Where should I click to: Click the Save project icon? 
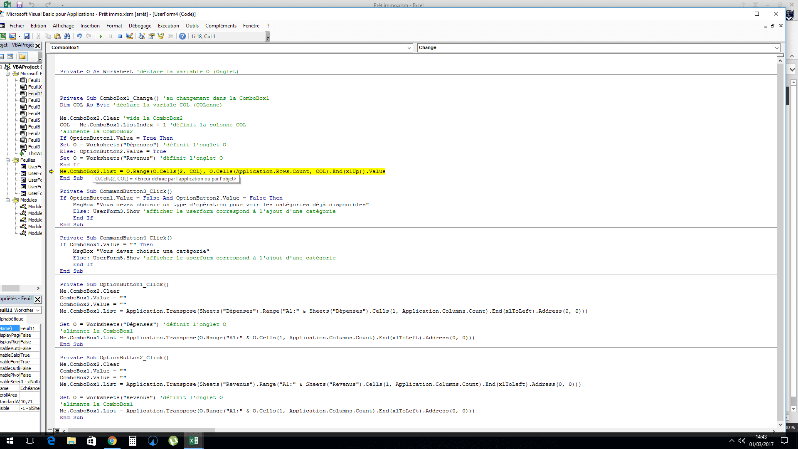pyautogui.click(x=27, y=37)
